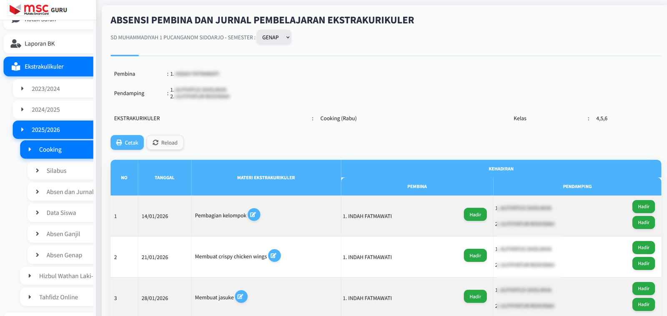The height and width of the screenshot is (316, 667).
Task: Click the MSC Guru logo
Action: tap(38, 9)
